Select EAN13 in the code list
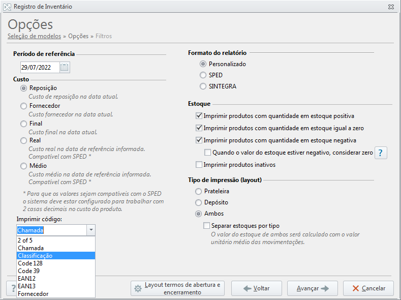Image resolution: width=401 pixels, height=300 pixels. click(56, 286)
